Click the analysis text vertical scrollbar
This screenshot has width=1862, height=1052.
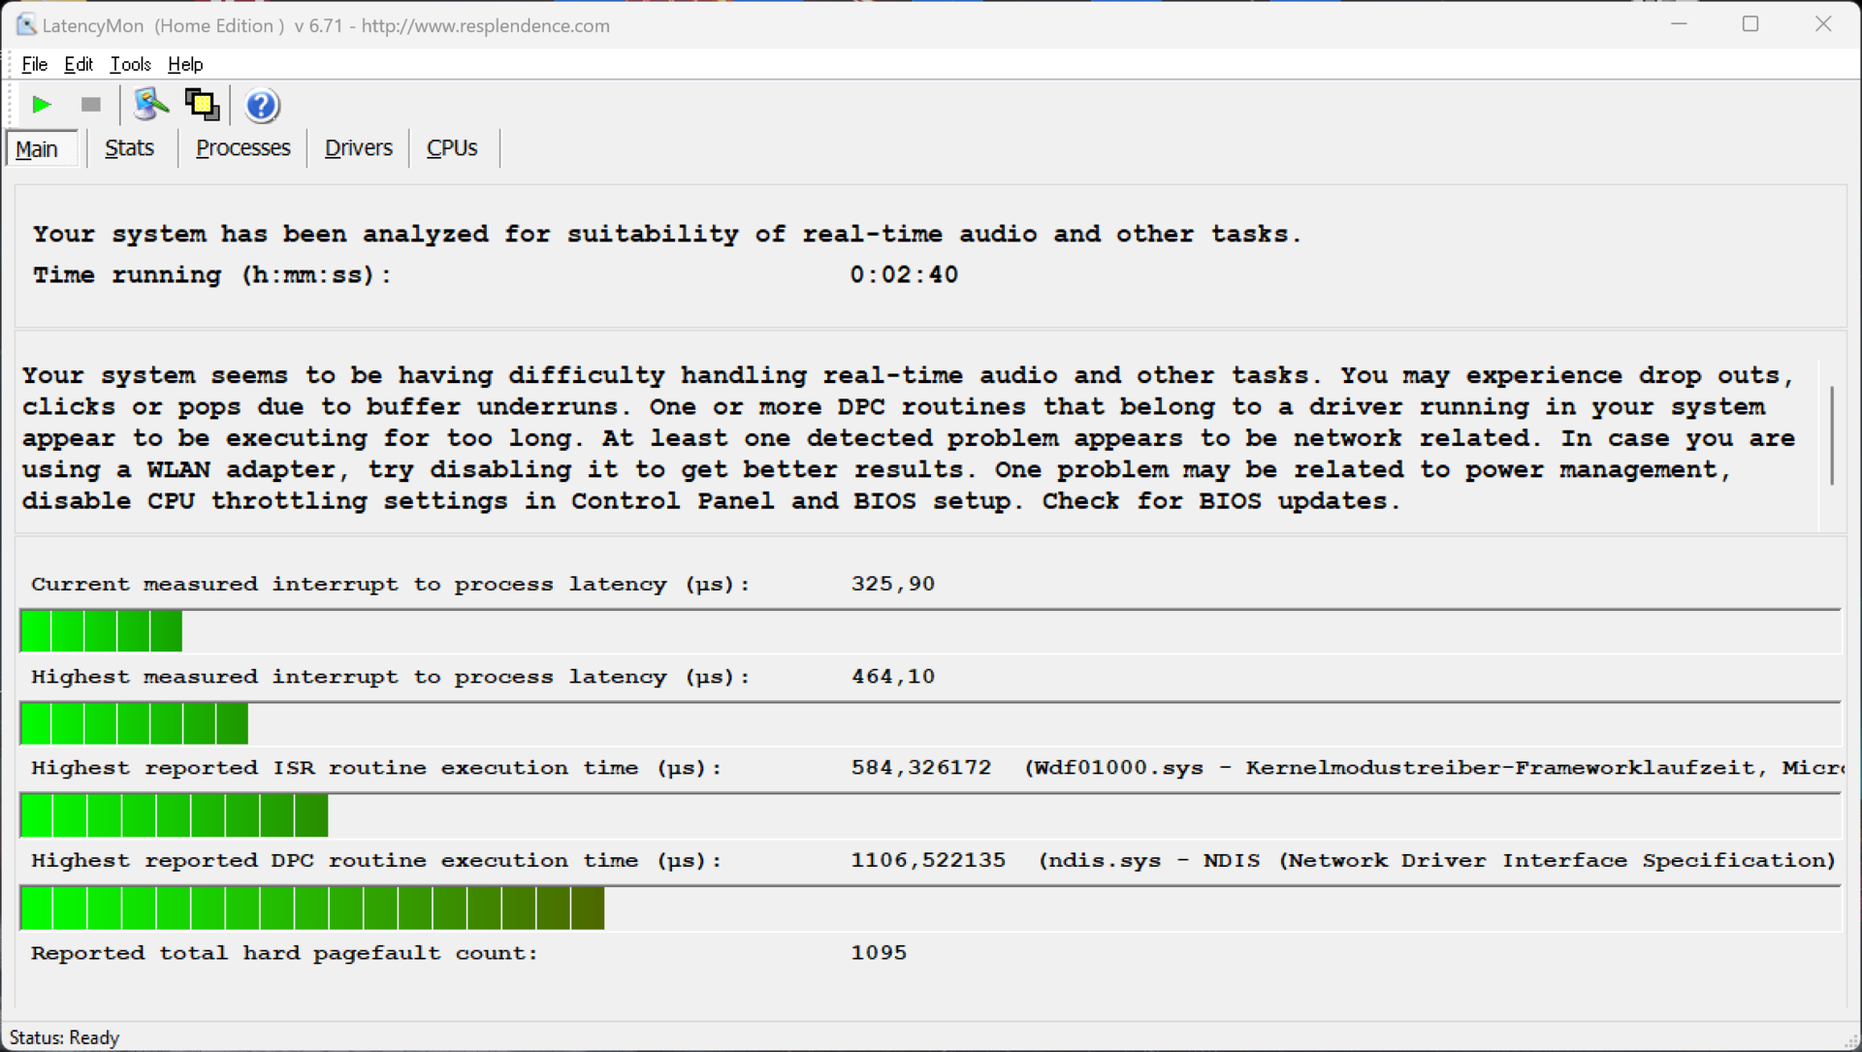(x=1831, y=435)
